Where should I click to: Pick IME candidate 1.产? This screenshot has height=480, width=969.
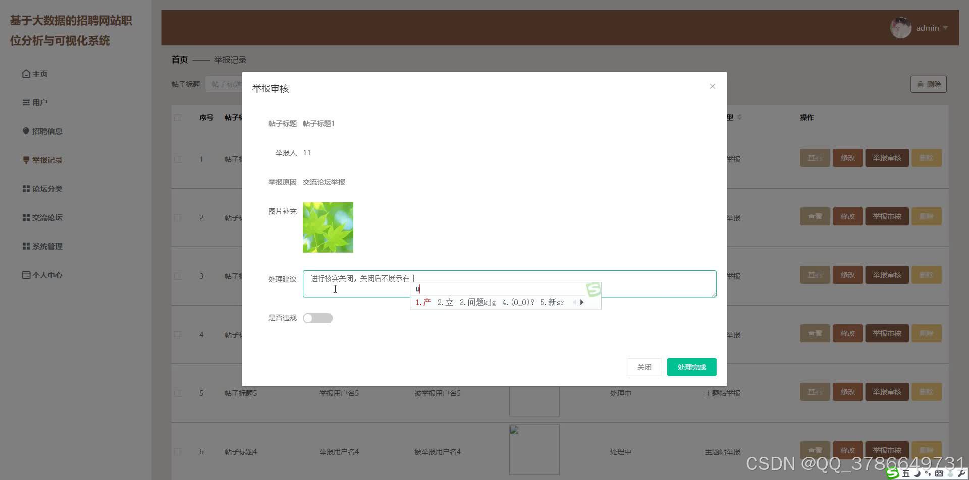click(x=423, y=303)
